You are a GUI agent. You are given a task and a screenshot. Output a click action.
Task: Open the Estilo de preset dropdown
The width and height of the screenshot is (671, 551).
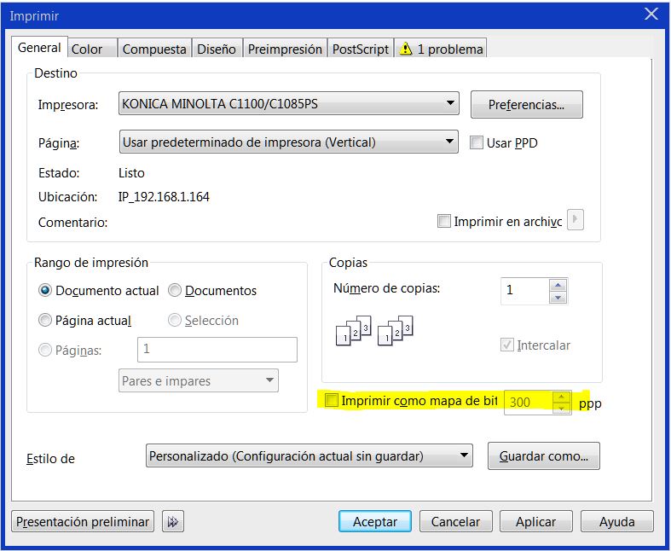pos(309,455)
